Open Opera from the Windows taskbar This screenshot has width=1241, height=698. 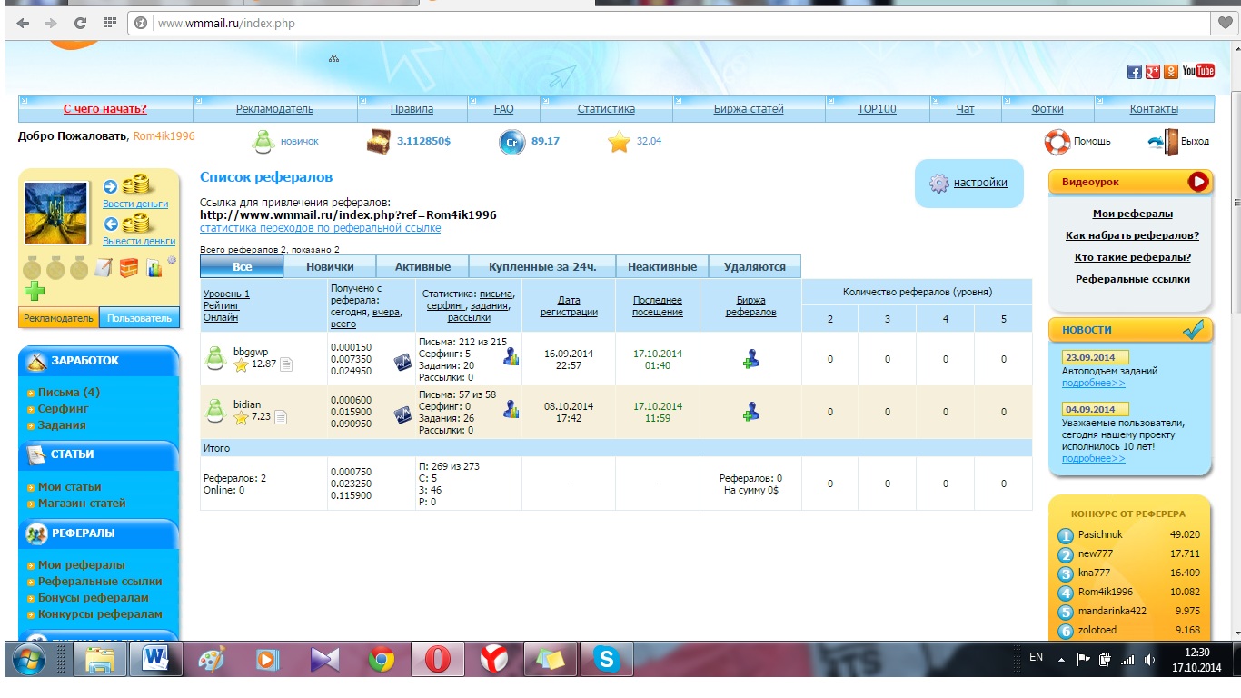pyautogui.click(x=437, y=660)
